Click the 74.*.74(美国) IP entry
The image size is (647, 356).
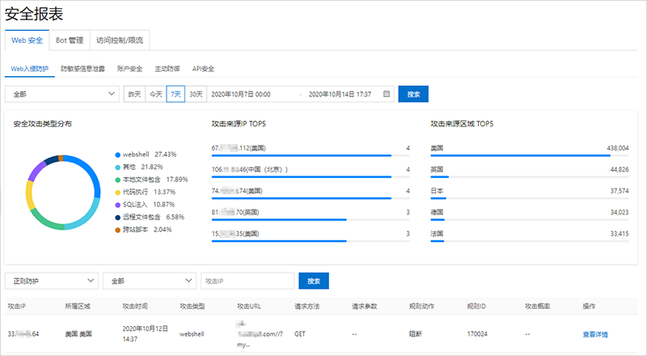(x=237, y=191)
